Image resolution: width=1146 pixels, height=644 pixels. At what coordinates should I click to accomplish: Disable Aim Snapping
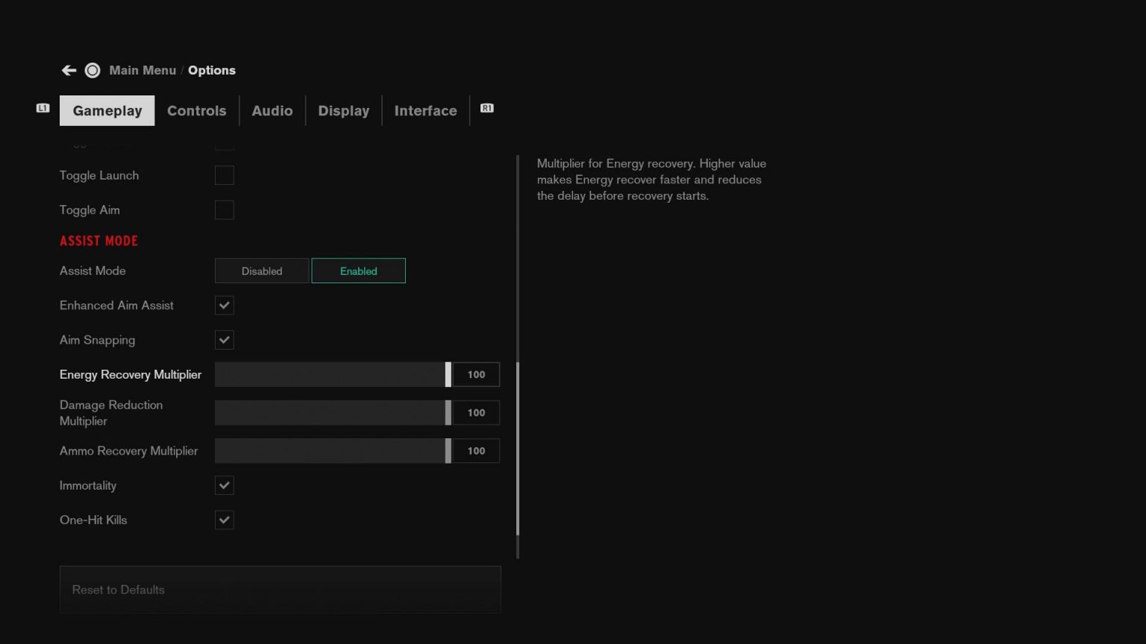pyautogui.click(x=224, y=339)
